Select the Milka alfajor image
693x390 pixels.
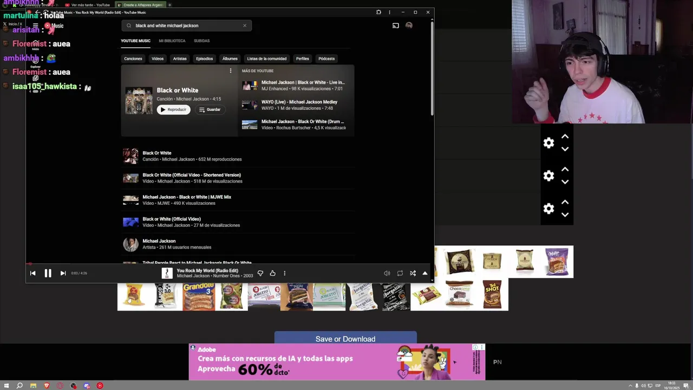(557, 262)
